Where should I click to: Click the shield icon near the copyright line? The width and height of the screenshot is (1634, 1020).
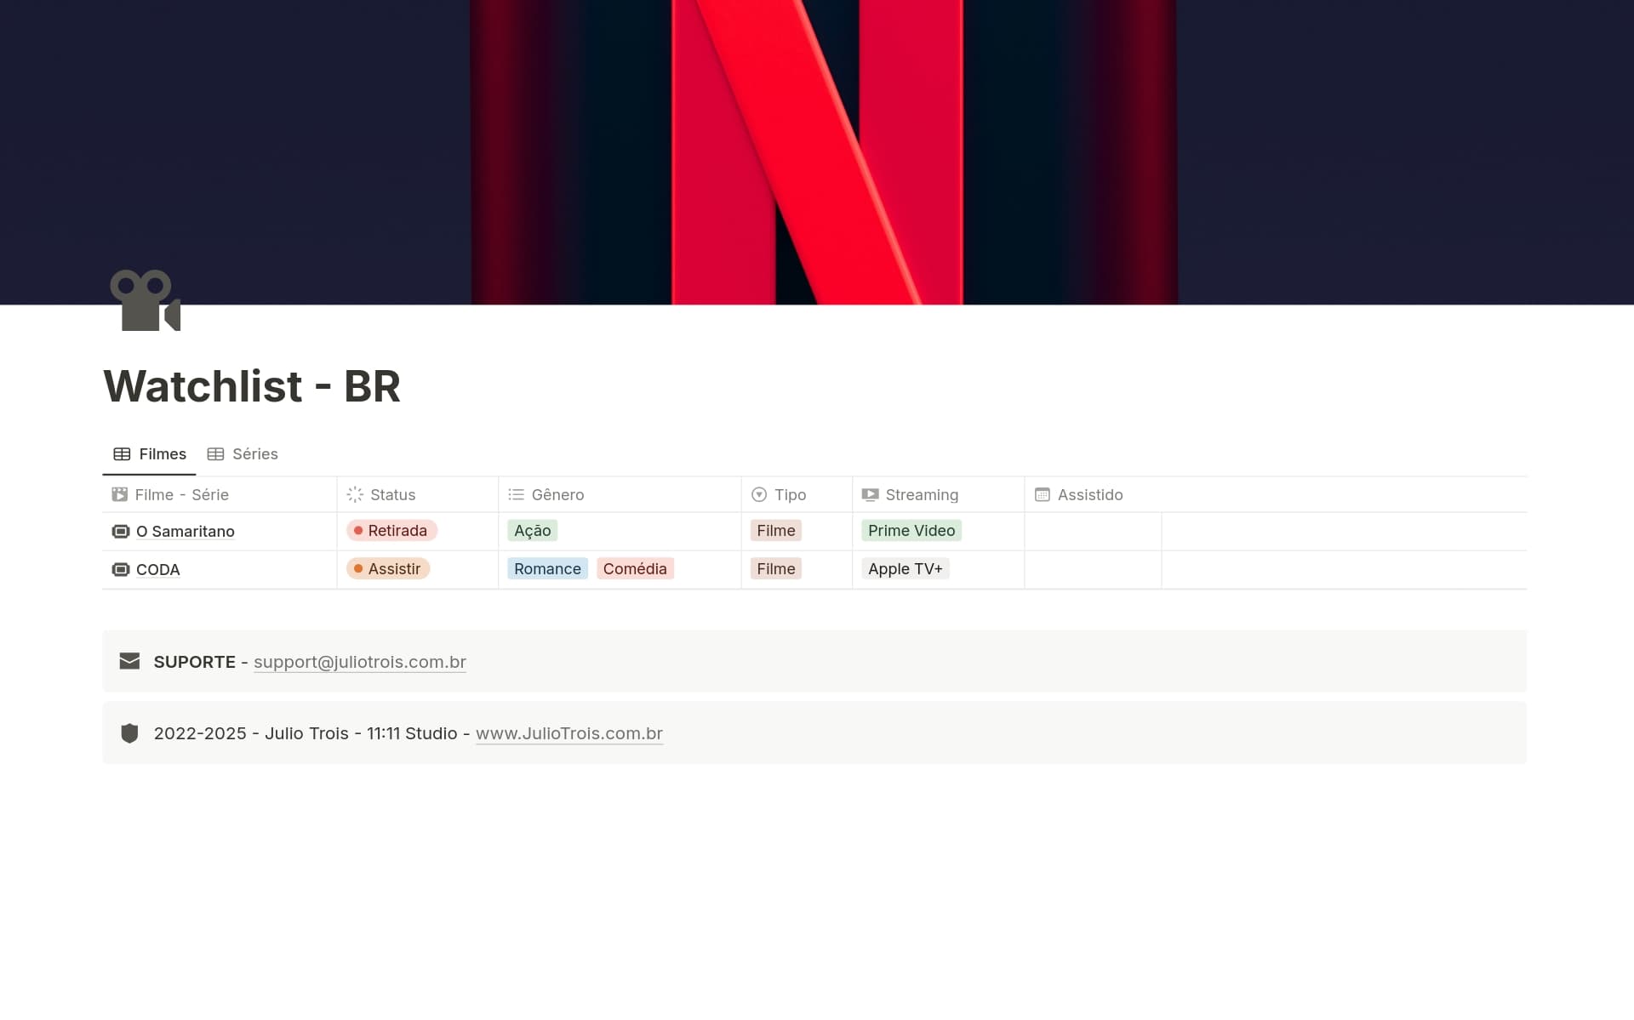point(129,732)
